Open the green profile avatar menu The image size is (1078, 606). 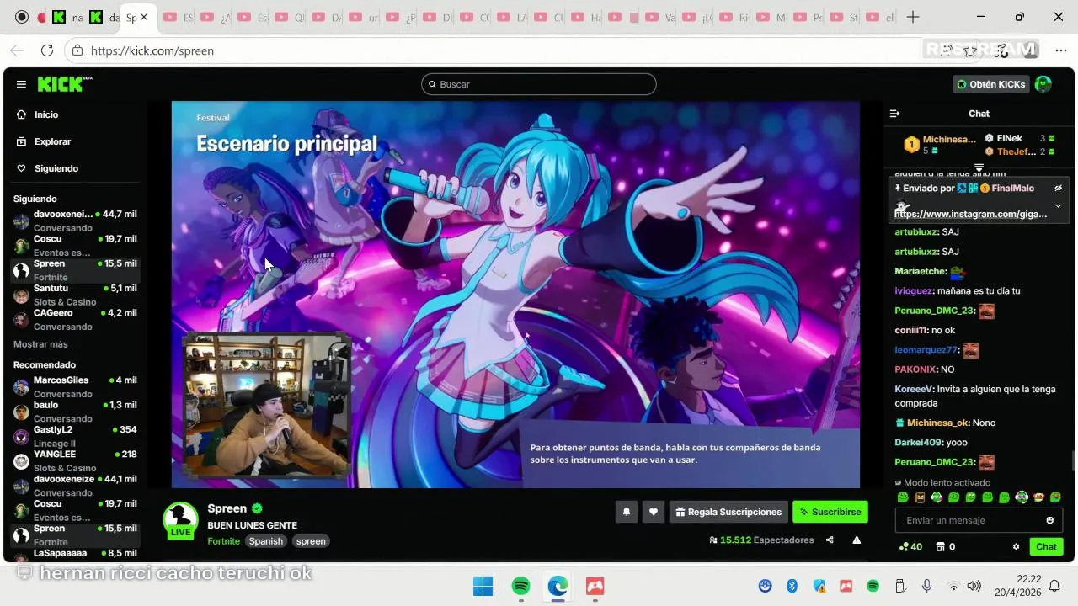(x=1043, y=84)
